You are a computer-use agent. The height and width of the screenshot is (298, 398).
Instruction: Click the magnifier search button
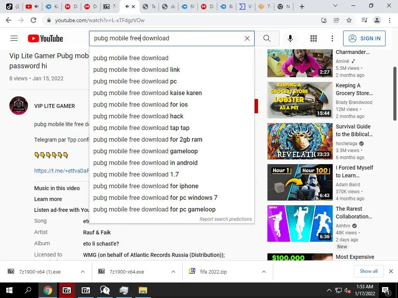[x=267, y=38]
